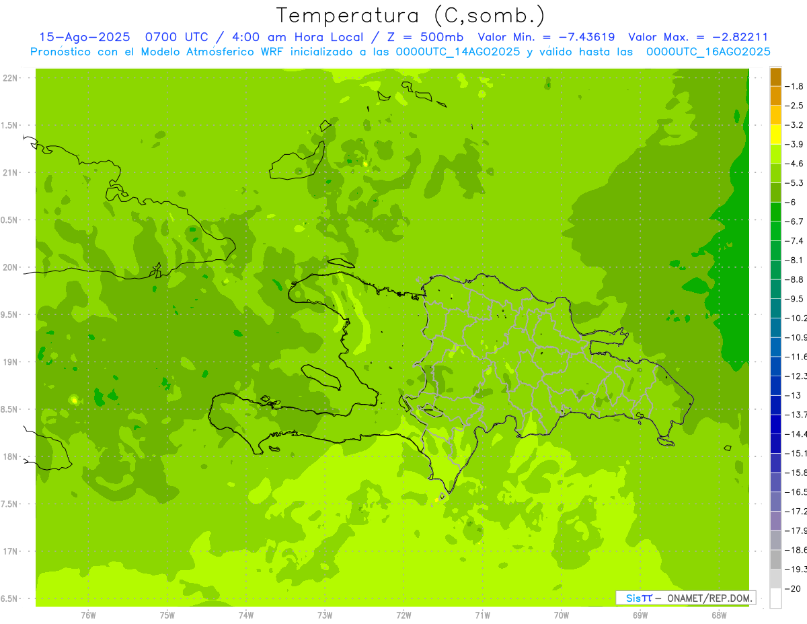The height and width of the screenshot is (624, 807).
Task: Pick the blue legend swatch between -12.3 and -13
Action: [775, 386]
